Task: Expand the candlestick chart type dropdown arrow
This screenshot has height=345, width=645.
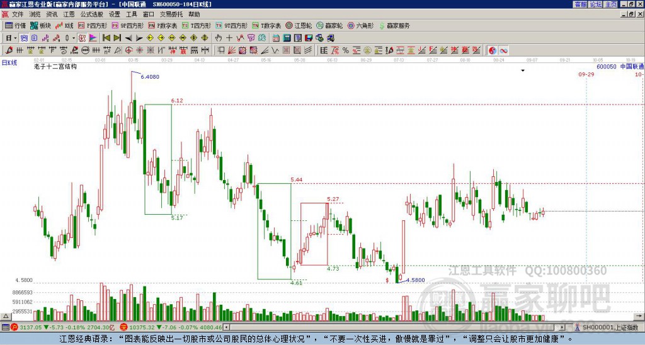Action: 74,38
